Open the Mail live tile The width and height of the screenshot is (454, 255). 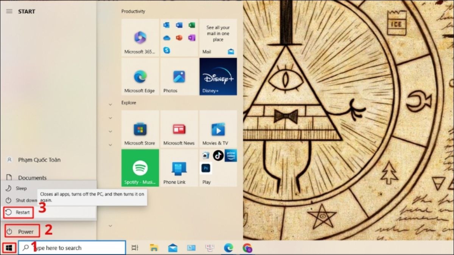[x=218, y=38]
